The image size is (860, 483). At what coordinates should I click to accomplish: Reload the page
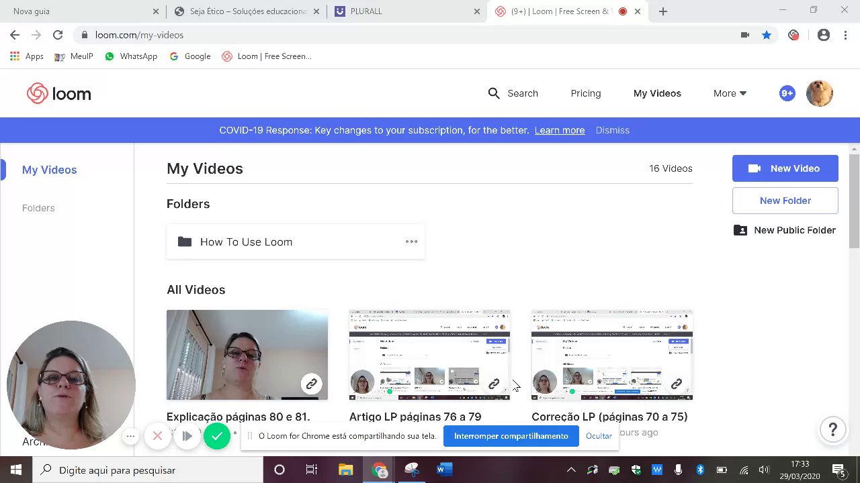tap(58, 35)
